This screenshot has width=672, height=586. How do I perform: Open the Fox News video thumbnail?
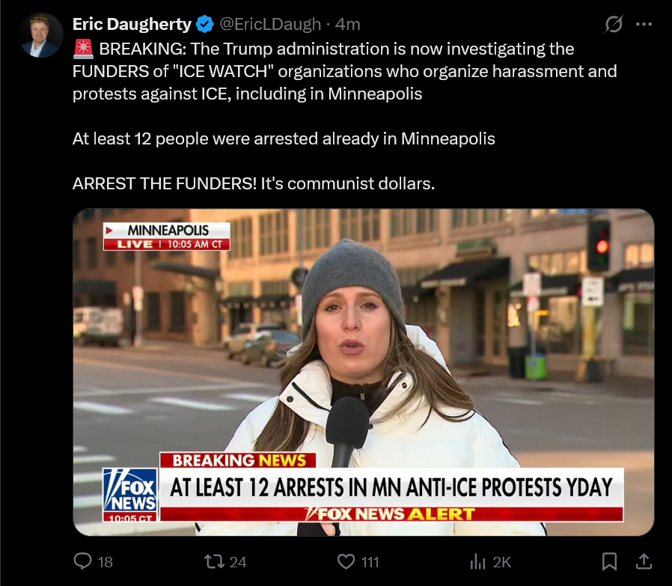(364, 372)
